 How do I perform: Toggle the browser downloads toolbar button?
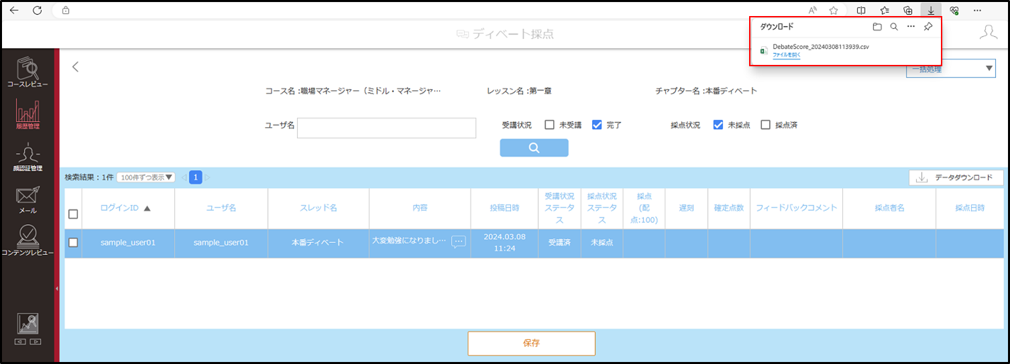click(931, 10)
